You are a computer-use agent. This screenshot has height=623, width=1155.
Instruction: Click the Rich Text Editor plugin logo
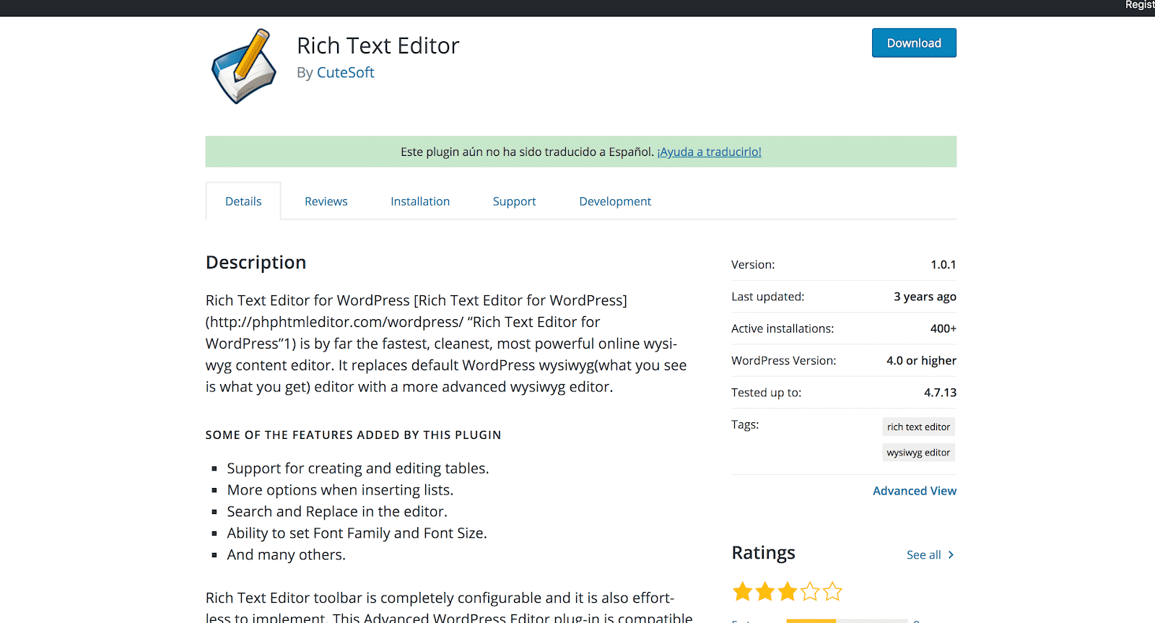244,66
